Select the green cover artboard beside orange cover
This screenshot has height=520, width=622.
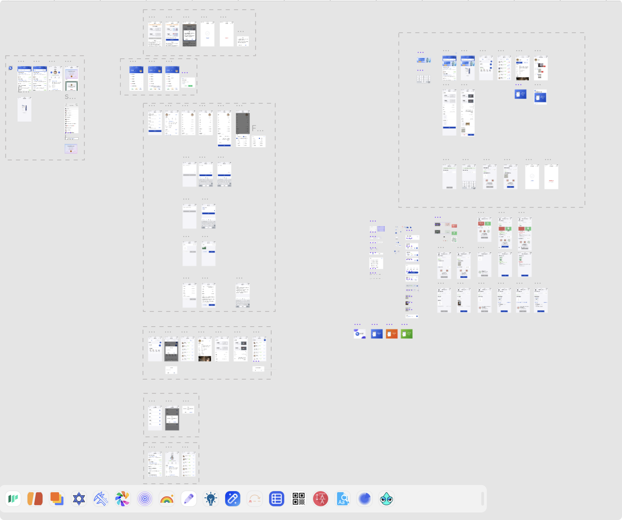[x=407, y=334]
